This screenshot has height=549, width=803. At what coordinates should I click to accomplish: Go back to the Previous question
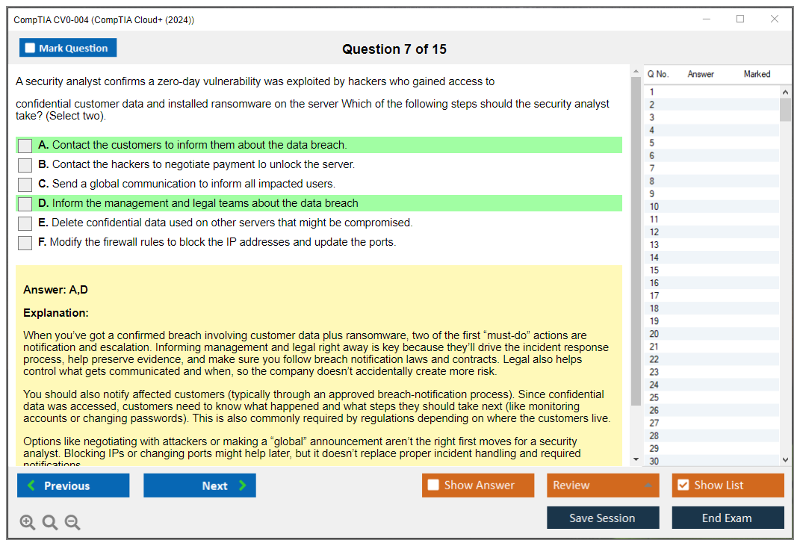coord(73,486)
